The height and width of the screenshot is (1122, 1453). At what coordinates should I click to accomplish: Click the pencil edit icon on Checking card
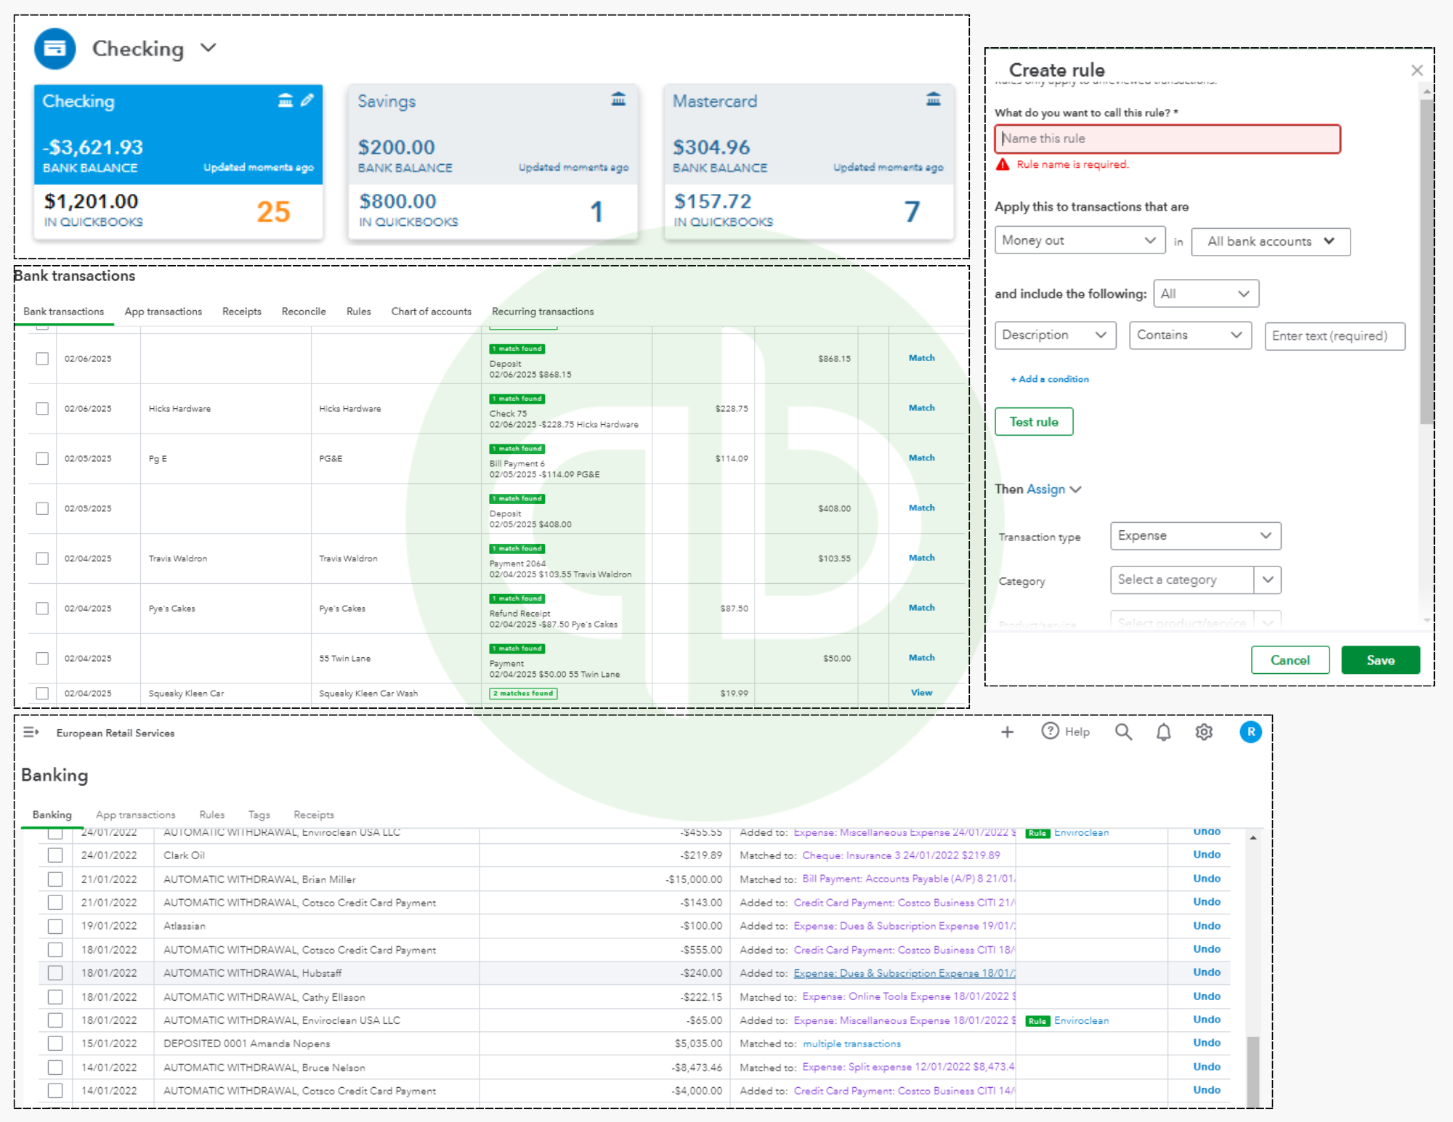tap(307, 100)
